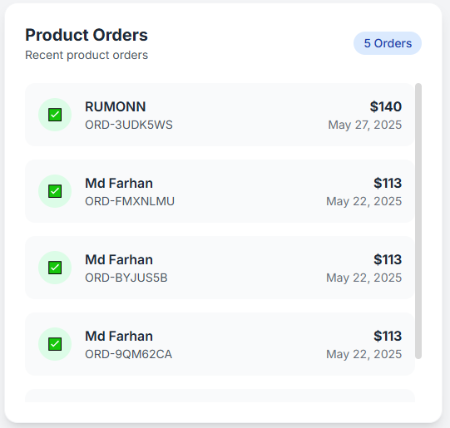450x428 pixels.
Task: Click the $113 amount beside ORD-BYJUS5B
Action: (388, 260)
